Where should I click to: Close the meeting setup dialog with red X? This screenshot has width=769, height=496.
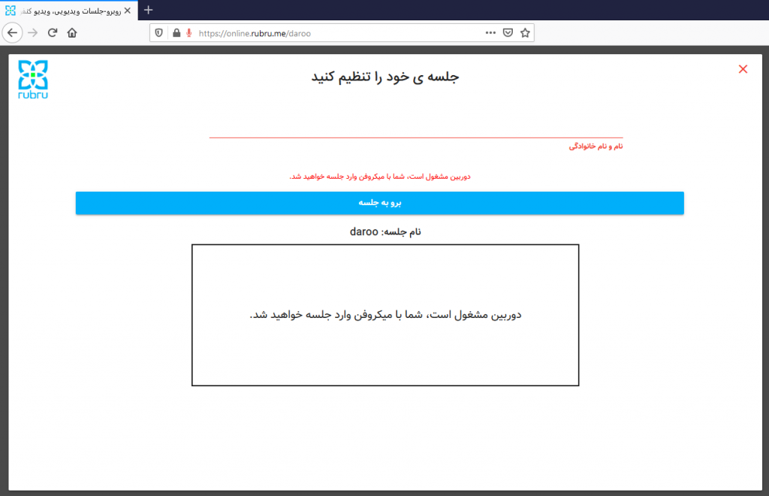click(743, 69)
